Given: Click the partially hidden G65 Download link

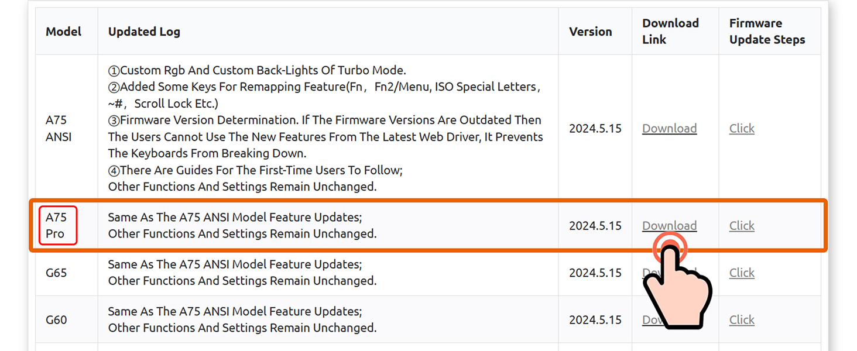Looking at the screenshot, I should [649, 273].
